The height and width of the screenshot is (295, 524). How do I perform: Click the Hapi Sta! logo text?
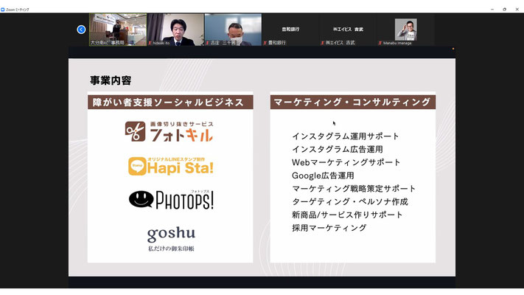[181, 168]
